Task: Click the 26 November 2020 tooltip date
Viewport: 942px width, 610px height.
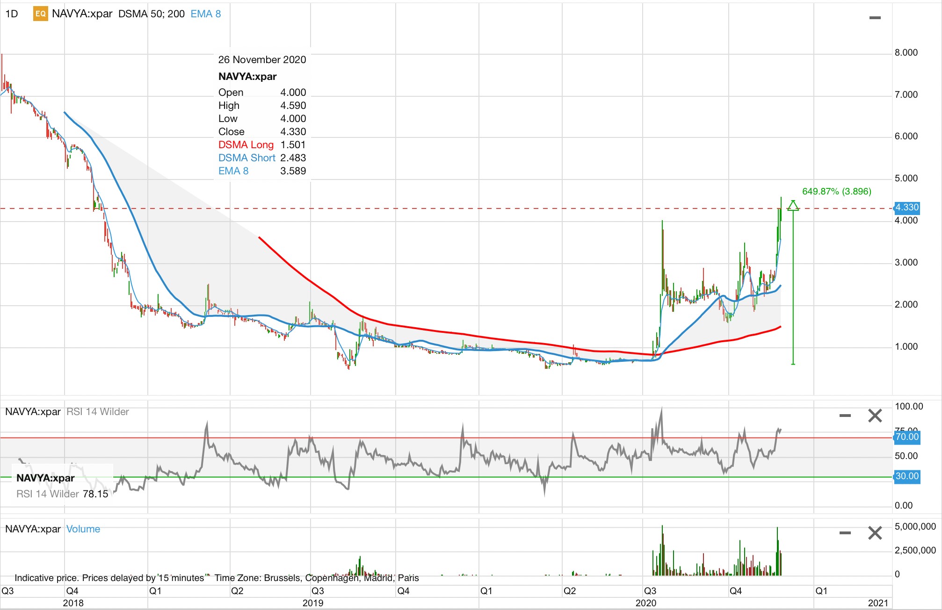Action: pos(262,59)
